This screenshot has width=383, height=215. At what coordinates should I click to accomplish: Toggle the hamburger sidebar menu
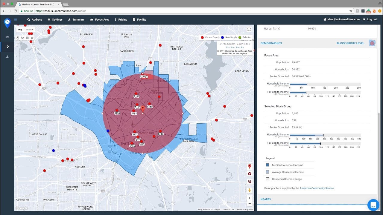pos(16,20)
